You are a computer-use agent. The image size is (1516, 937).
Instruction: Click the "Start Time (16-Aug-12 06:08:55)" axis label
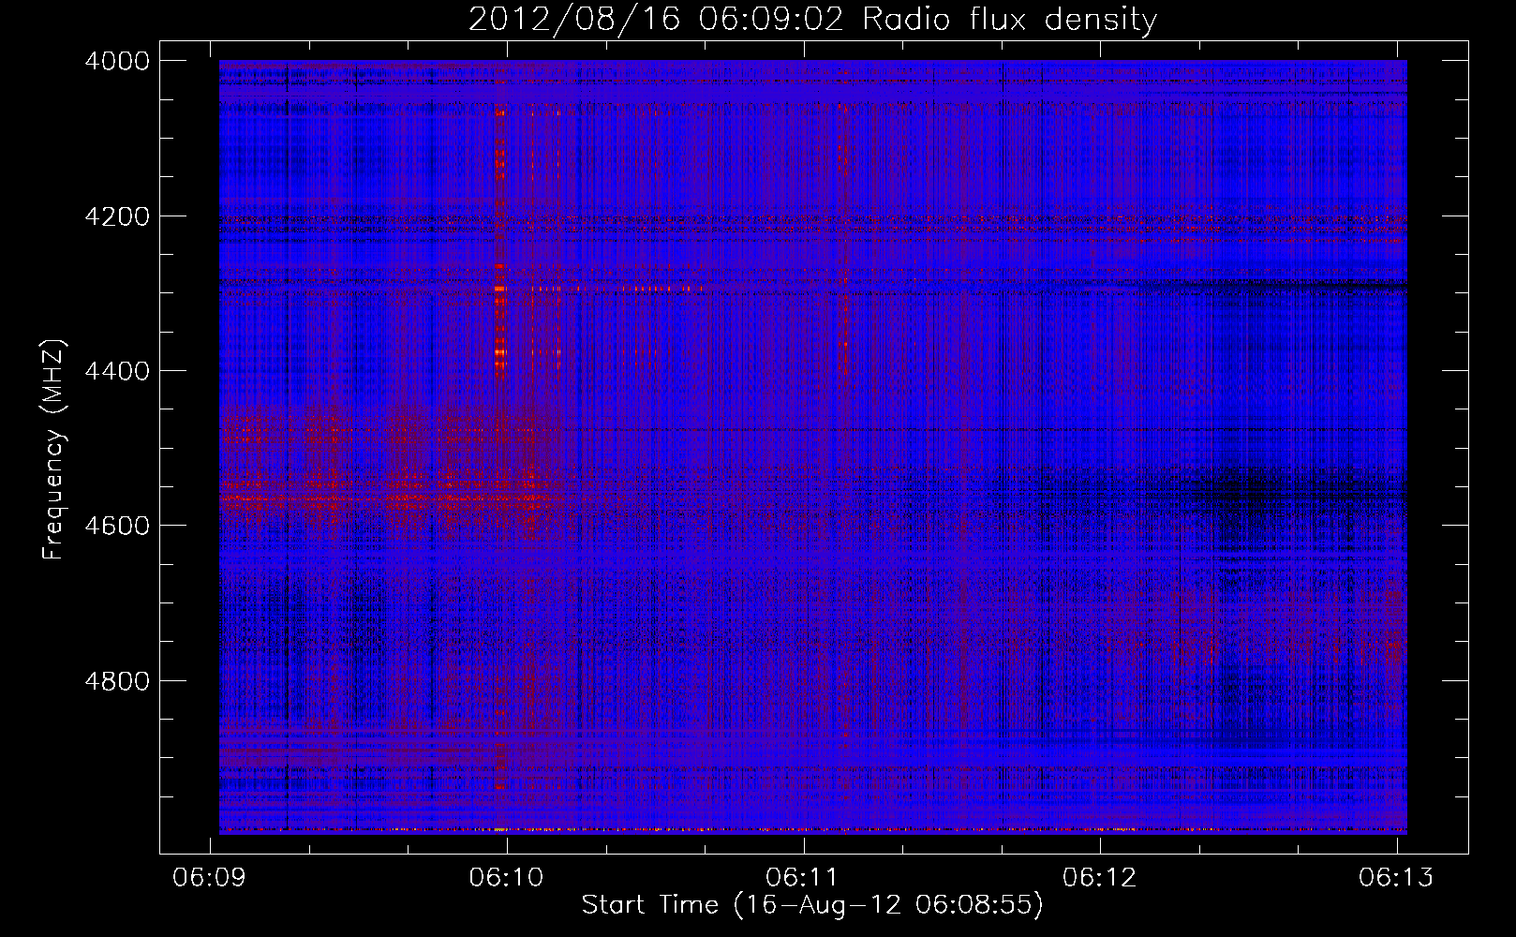click(x=812, y=905)
